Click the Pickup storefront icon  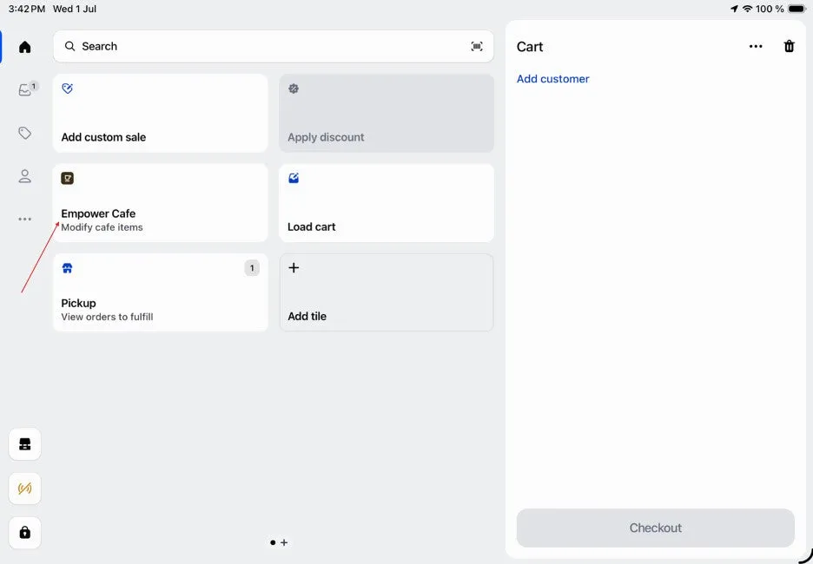[68, 268]
